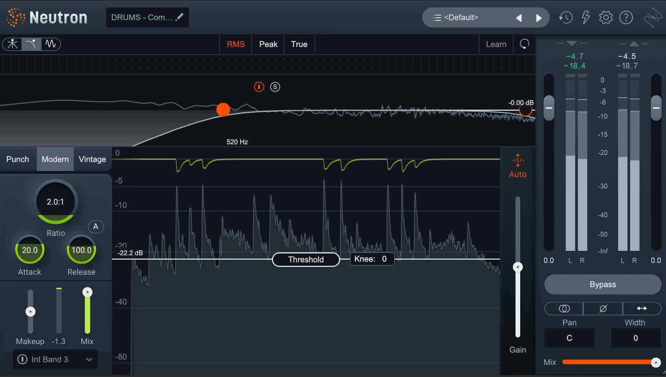This screenshot has height=377, width=666.
Task: Click the input level fader handle
Action: click(549, 108)
